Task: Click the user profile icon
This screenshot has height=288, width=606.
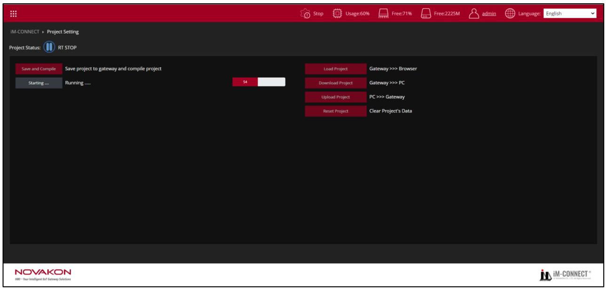Action: pyautogui.click(x=474, y=14)
